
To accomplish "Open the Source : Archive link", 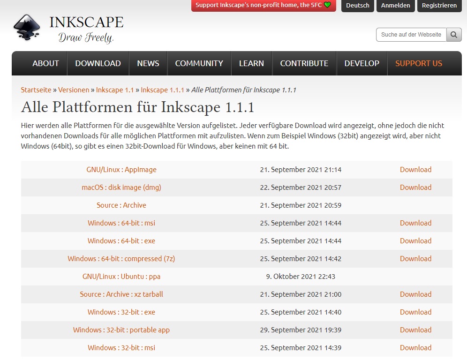I will [x=121, y=205].
